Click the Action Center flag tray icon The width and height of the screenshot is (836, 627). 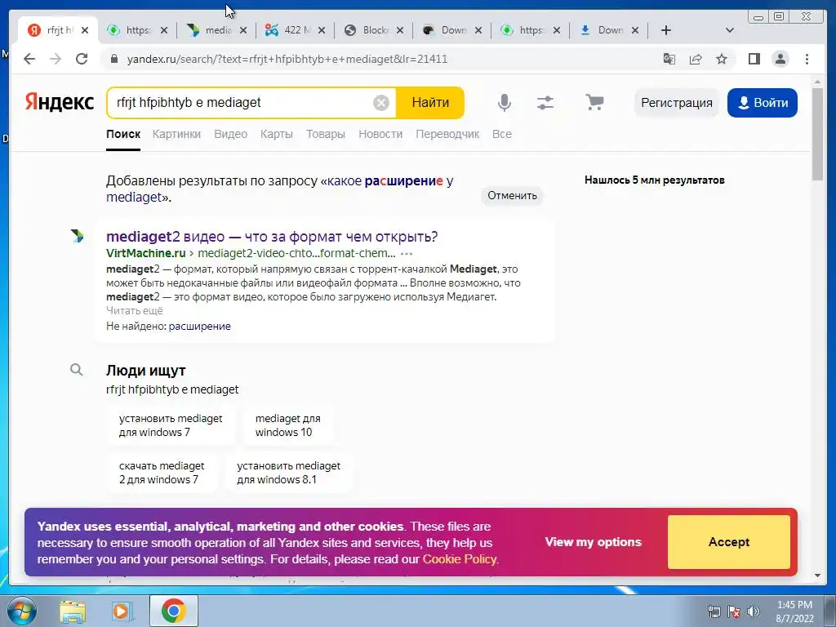pyautogui.click(x=734, y=611)
